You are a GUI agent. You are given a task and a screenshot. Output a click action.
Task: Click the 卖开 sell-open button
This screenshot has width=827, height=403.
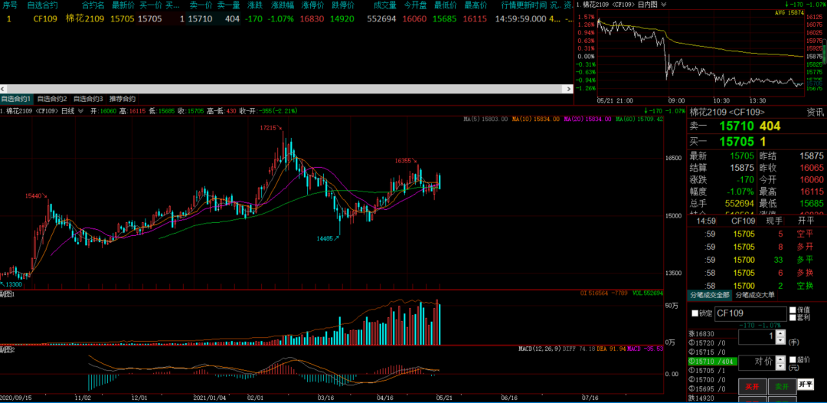(782, 387)
